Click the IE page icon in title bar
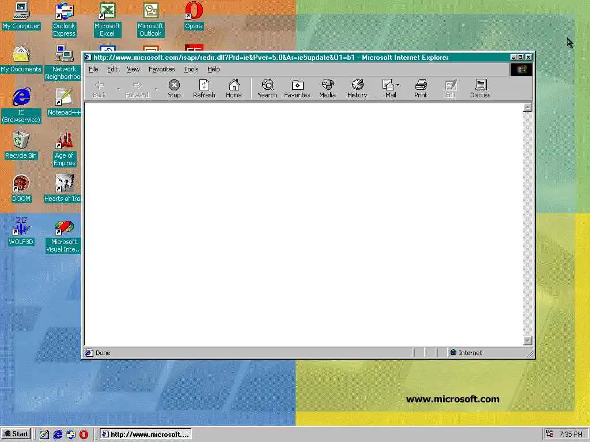Viewport: 590px width, 442px height. click(88, 57)
